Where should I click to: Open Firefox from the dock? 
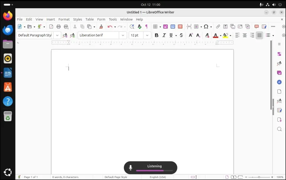click(x=8, y=16)
